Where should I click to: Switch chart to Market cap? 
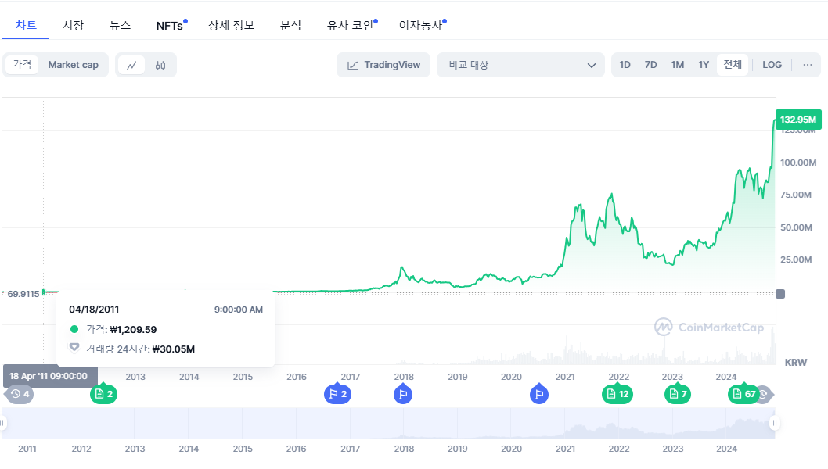(x=74, y=65)
